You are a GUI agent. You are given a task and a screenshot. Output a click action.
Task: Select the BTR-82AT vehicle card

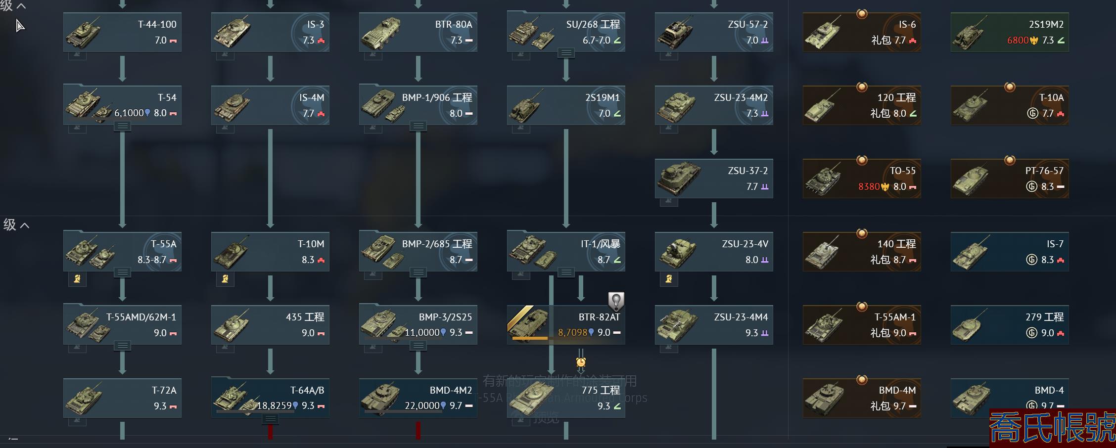click(566, 325)
